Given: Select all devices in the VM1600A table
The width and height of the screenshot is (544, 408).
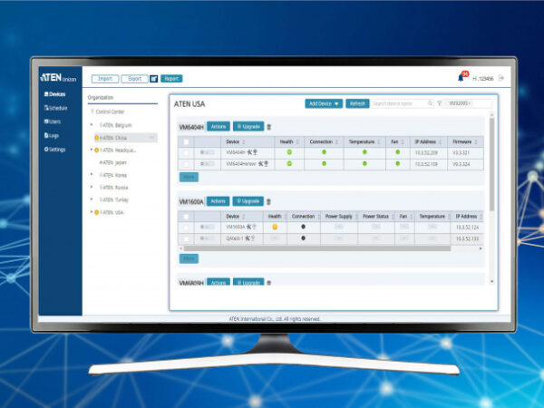Looking at the screenshot, I should [186, 217].
